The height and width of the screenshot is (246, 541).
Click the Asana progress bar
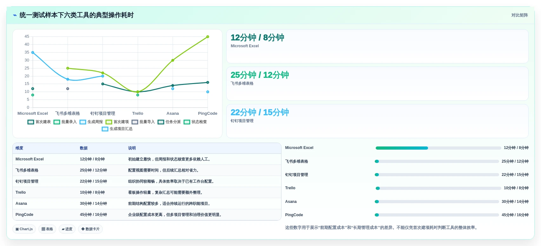[x=437, y=202]
